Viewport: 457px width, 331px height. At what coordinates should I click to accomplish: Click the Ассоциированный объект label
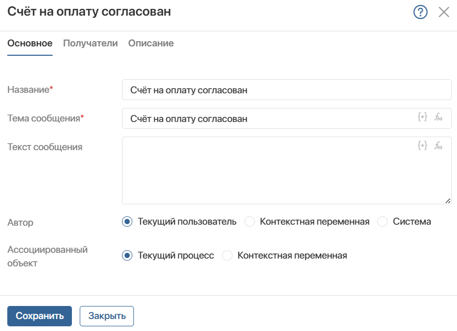pos(47,256)
